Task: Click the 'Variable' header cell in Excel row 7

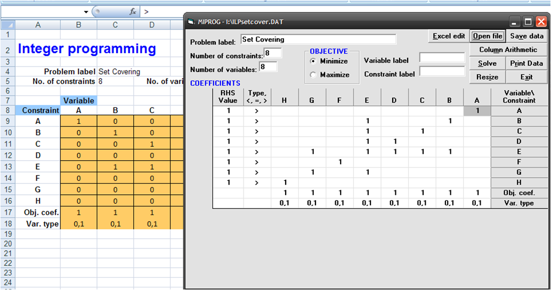Action: tap(79, 101)
